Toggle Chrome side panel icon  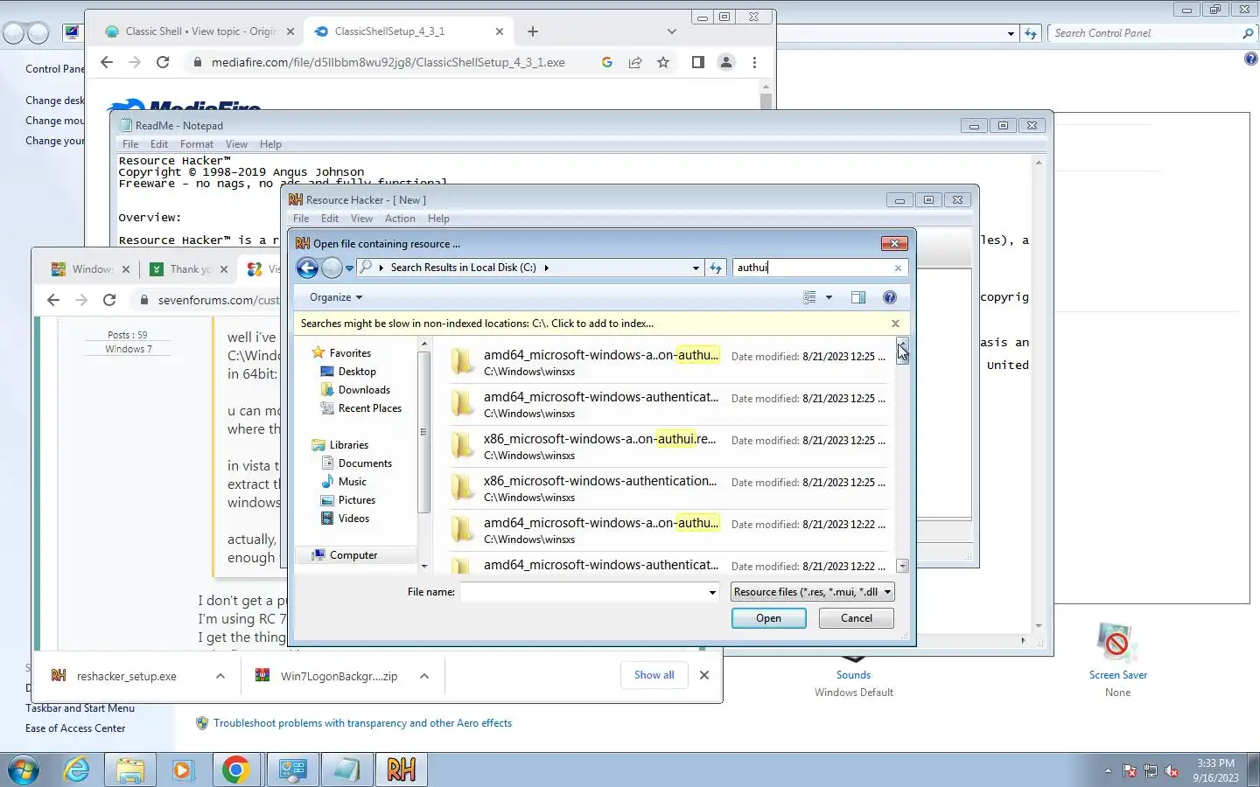[697, 62]
